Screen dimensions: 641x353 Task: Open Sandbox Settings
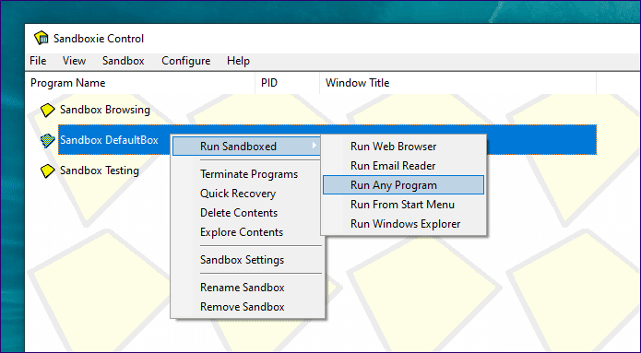(x=247, y=260)
